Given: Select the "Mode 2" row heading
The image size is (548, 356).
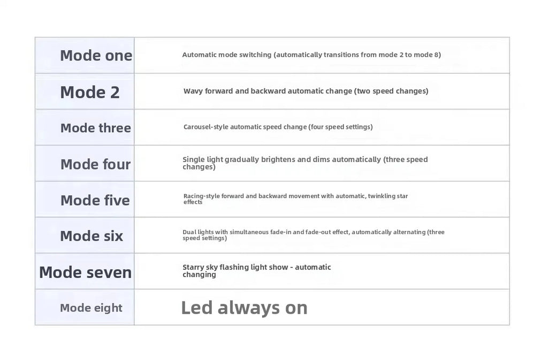Looking at the screenshot, I should click(90, 92).
